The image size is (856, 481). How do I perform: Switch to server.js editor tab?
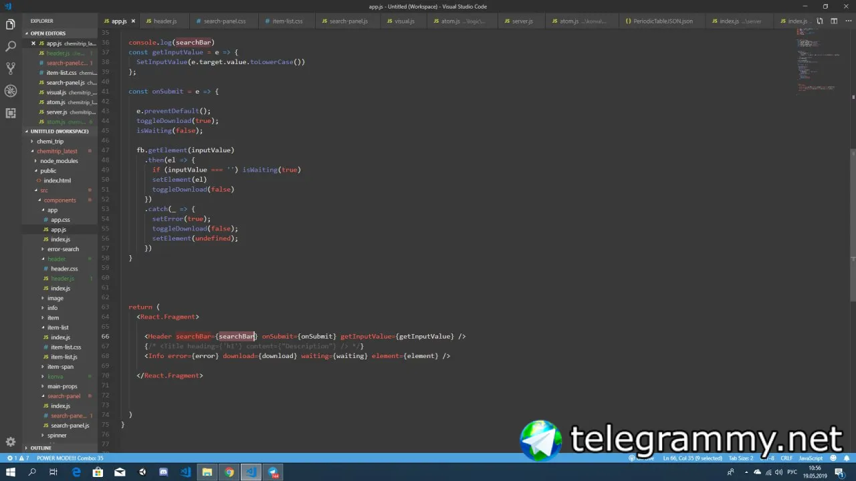tap(522, 21)
